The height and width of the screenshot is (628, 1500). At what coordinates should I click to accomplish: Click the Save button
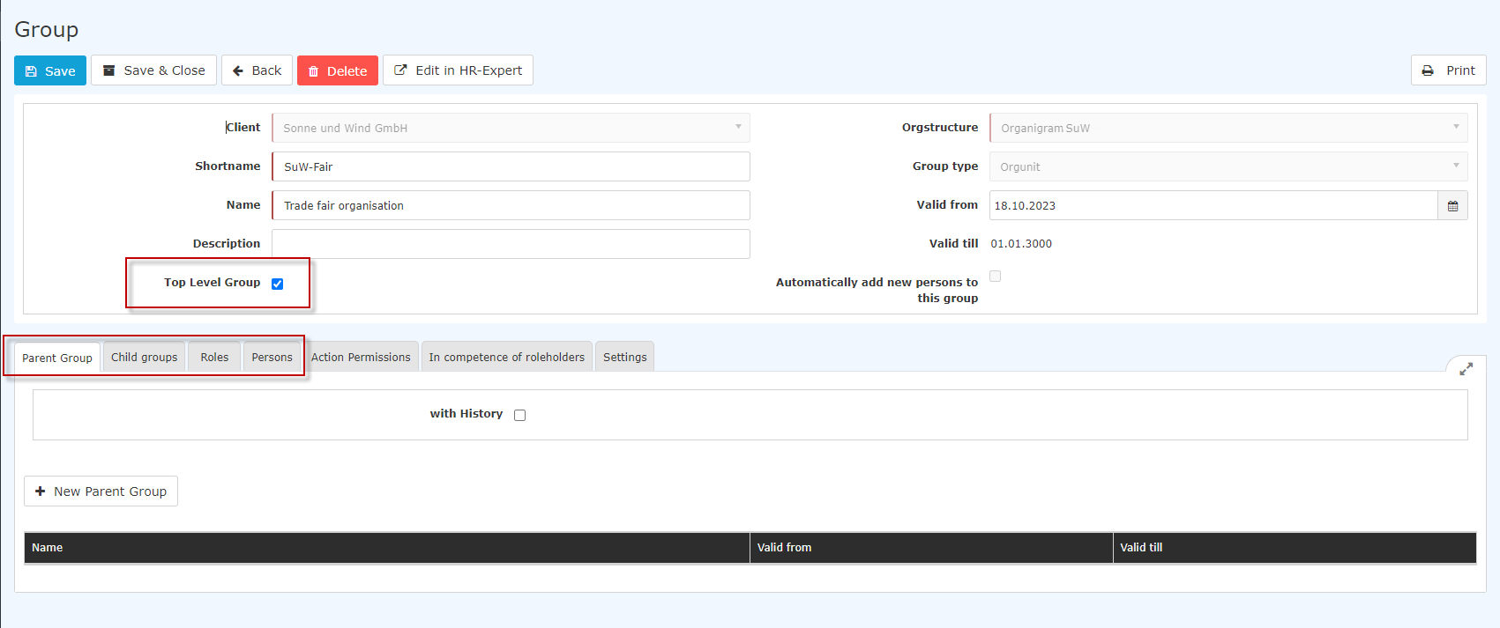(50, 70)
